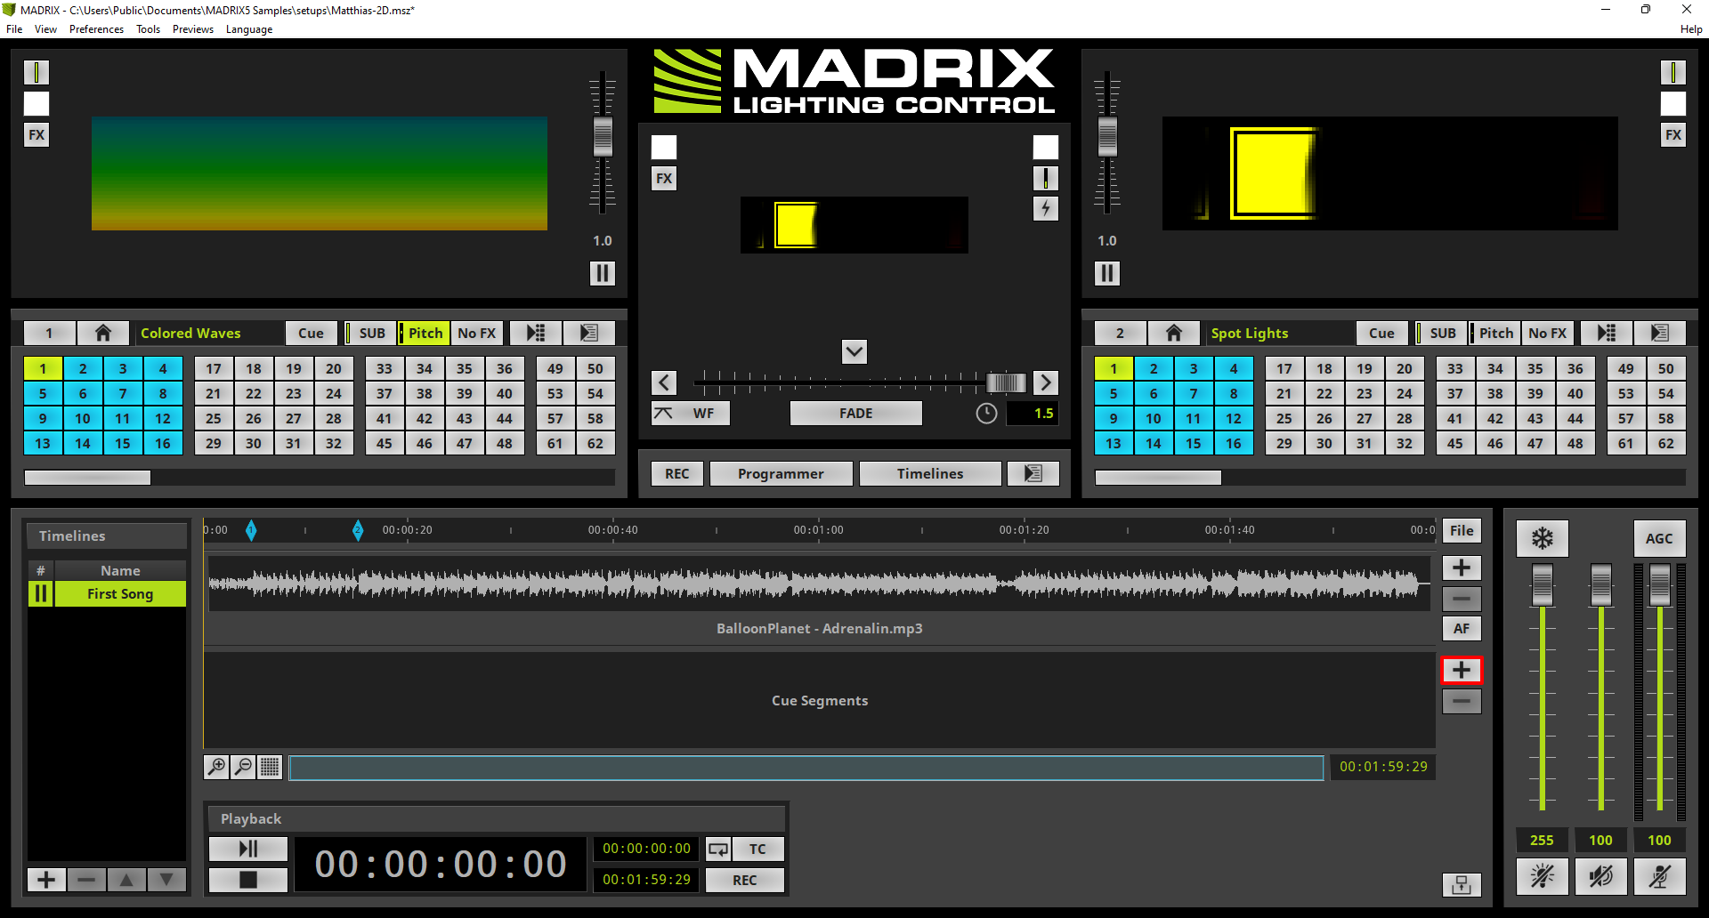This screenshot has width=1709, height=918.
Task: Click the Timelines button in center panel
Action: [x=930, y=473]
